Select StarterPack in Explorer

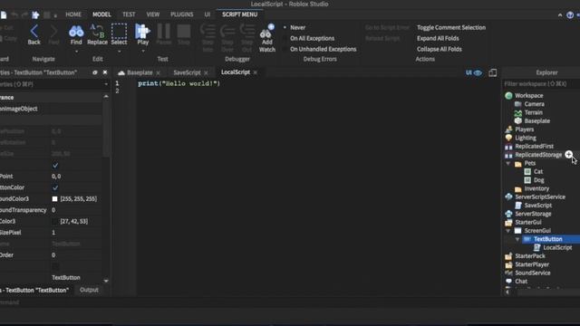pyautogui.click(x=530, y=256)
